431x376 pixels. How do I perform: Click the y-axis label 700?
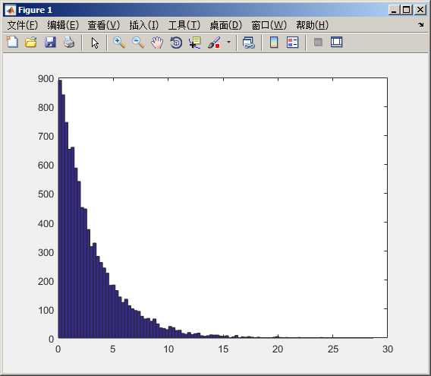(46, 136)
